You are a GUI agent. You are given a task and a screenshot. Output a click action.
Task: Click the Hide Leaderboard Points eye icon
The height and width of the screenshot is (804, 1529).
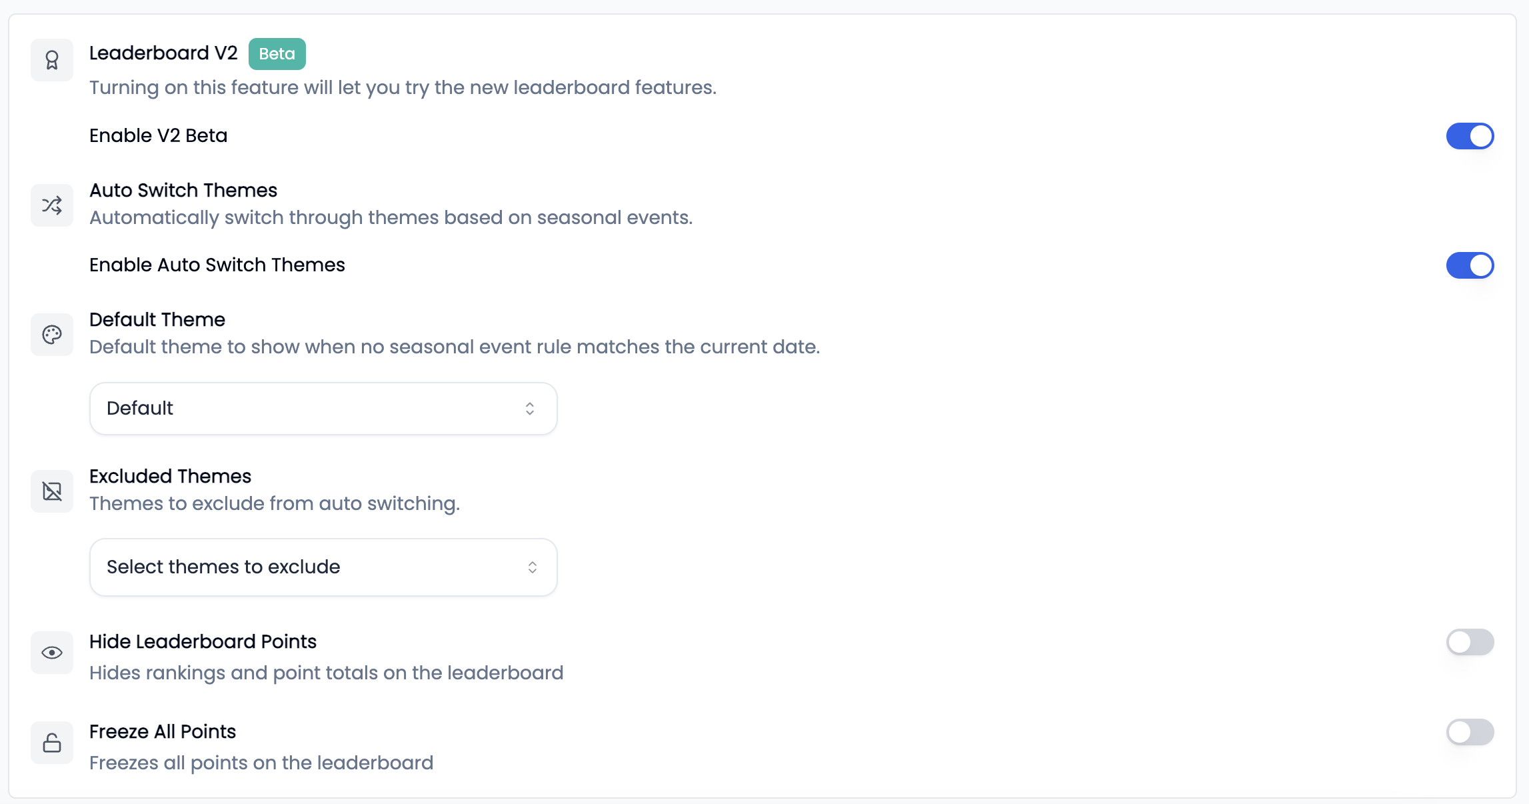pos(52,653)
